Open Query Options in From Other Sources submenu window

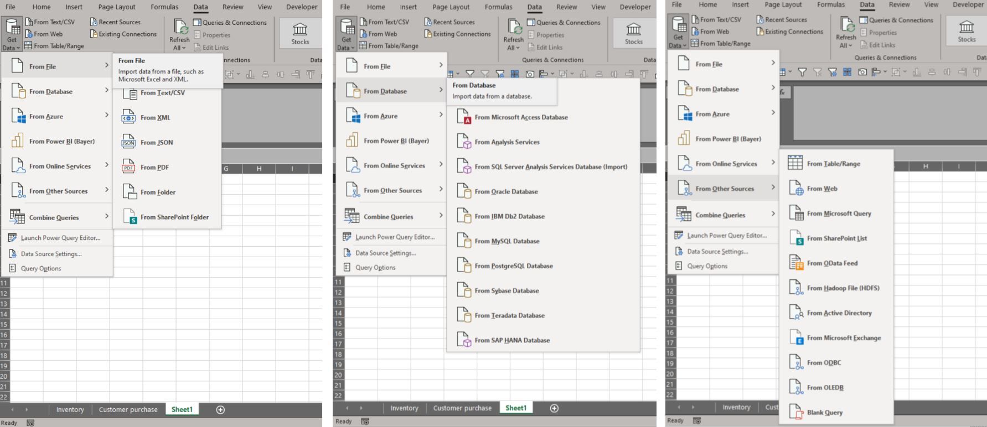723,266
